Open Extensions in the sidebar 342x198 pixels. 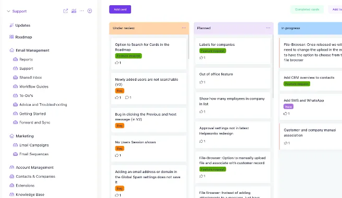[x=25, y=185]
